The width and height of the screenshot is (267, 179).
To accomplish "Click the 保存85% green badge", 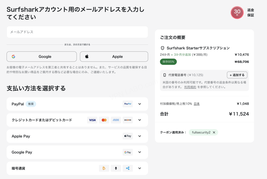I will (168, 61).
